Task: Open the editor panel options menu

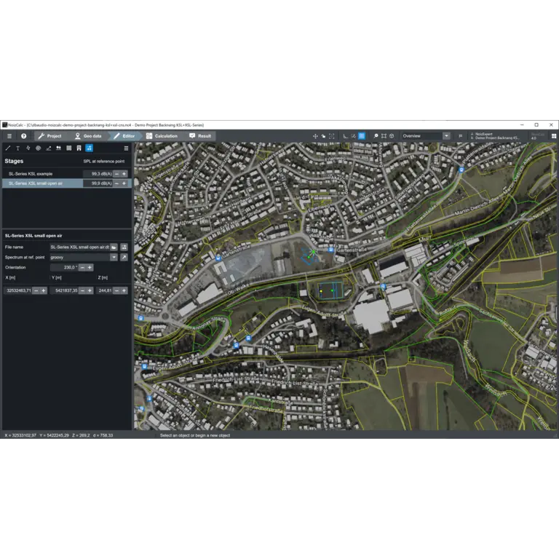Action: point(126,148)
